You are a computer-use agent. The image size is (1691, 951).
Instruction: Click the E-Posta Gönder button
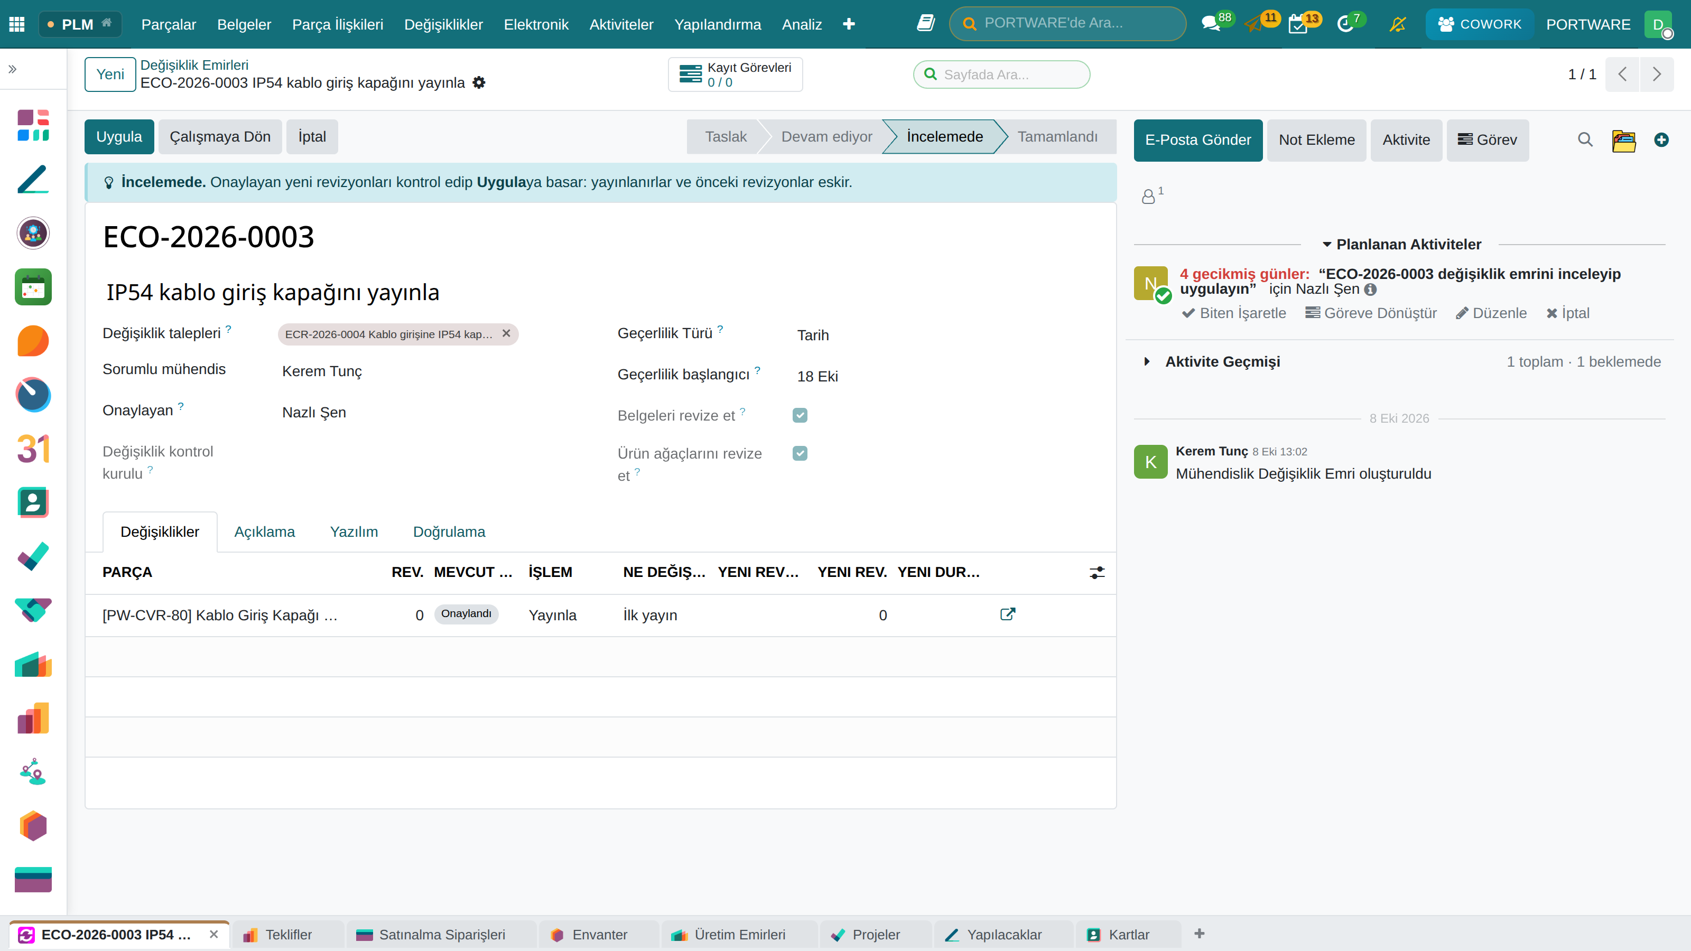[x=1197, y=140]
